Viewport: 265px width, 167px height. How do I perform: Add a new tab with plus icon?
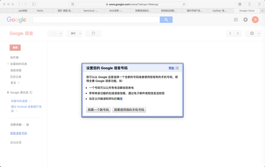click(x=262, y=11)
